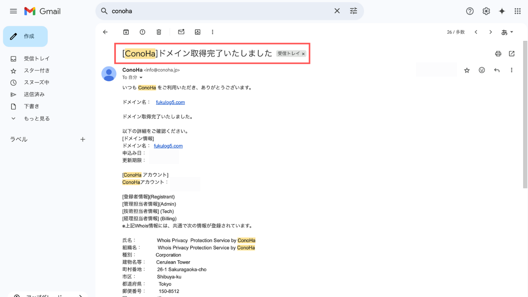Clear the search with the X icon
Screen dimensions: 528x297
point(337,11)
